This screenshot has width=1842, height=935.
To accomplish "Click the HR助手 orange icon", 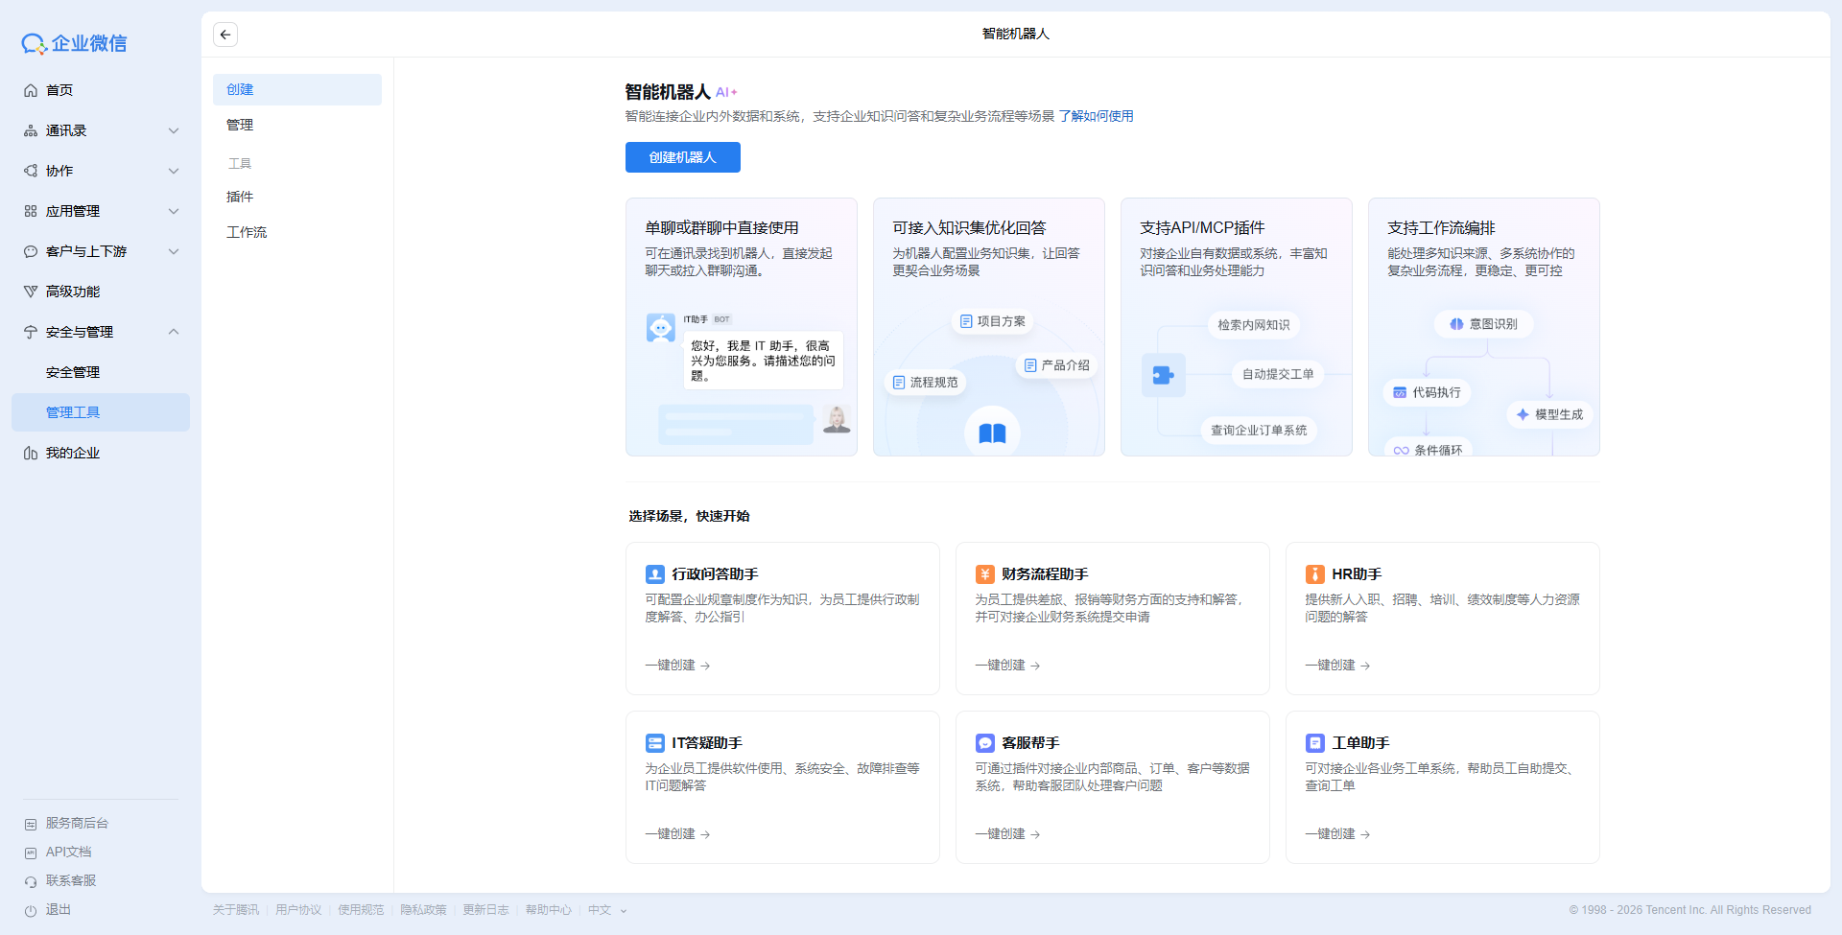I will coord(1315,574).
